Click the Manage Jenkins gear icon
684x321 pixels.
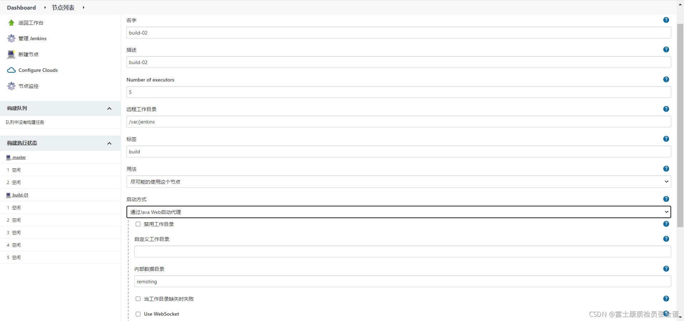tap(11, 38)
